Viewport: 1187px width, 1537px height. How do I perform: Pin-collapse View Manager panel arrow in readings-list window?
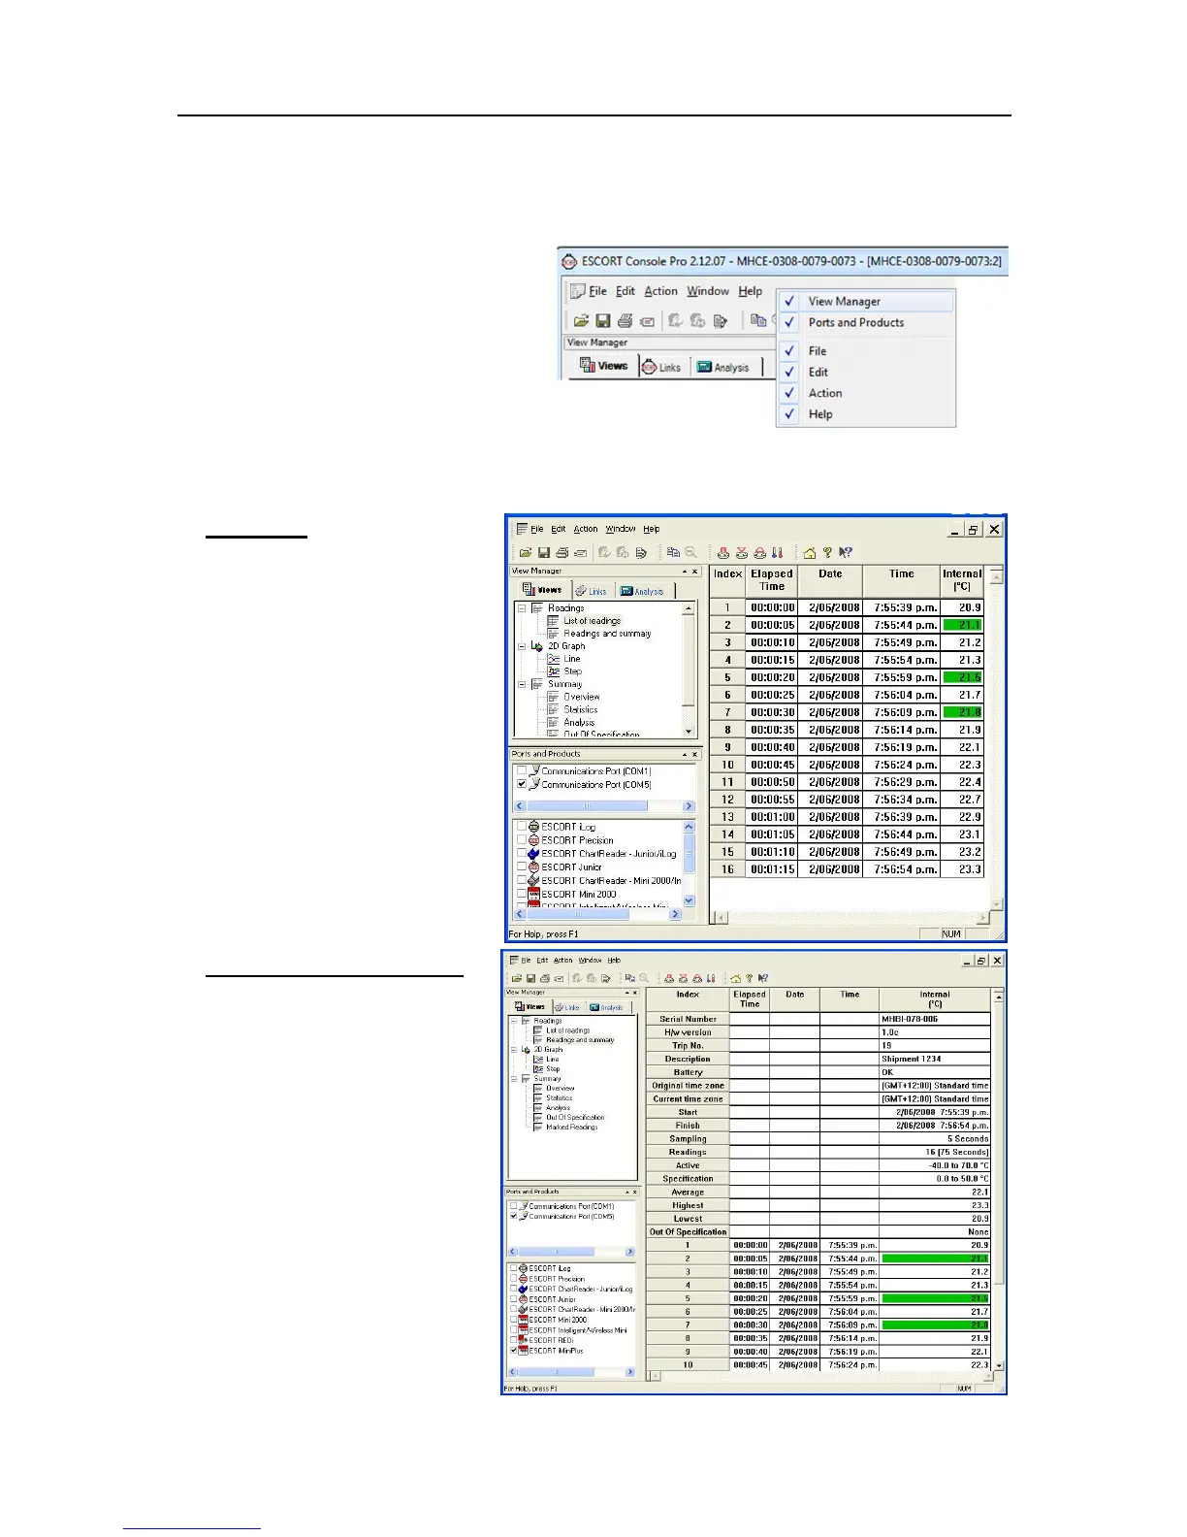tap(684, 572)
